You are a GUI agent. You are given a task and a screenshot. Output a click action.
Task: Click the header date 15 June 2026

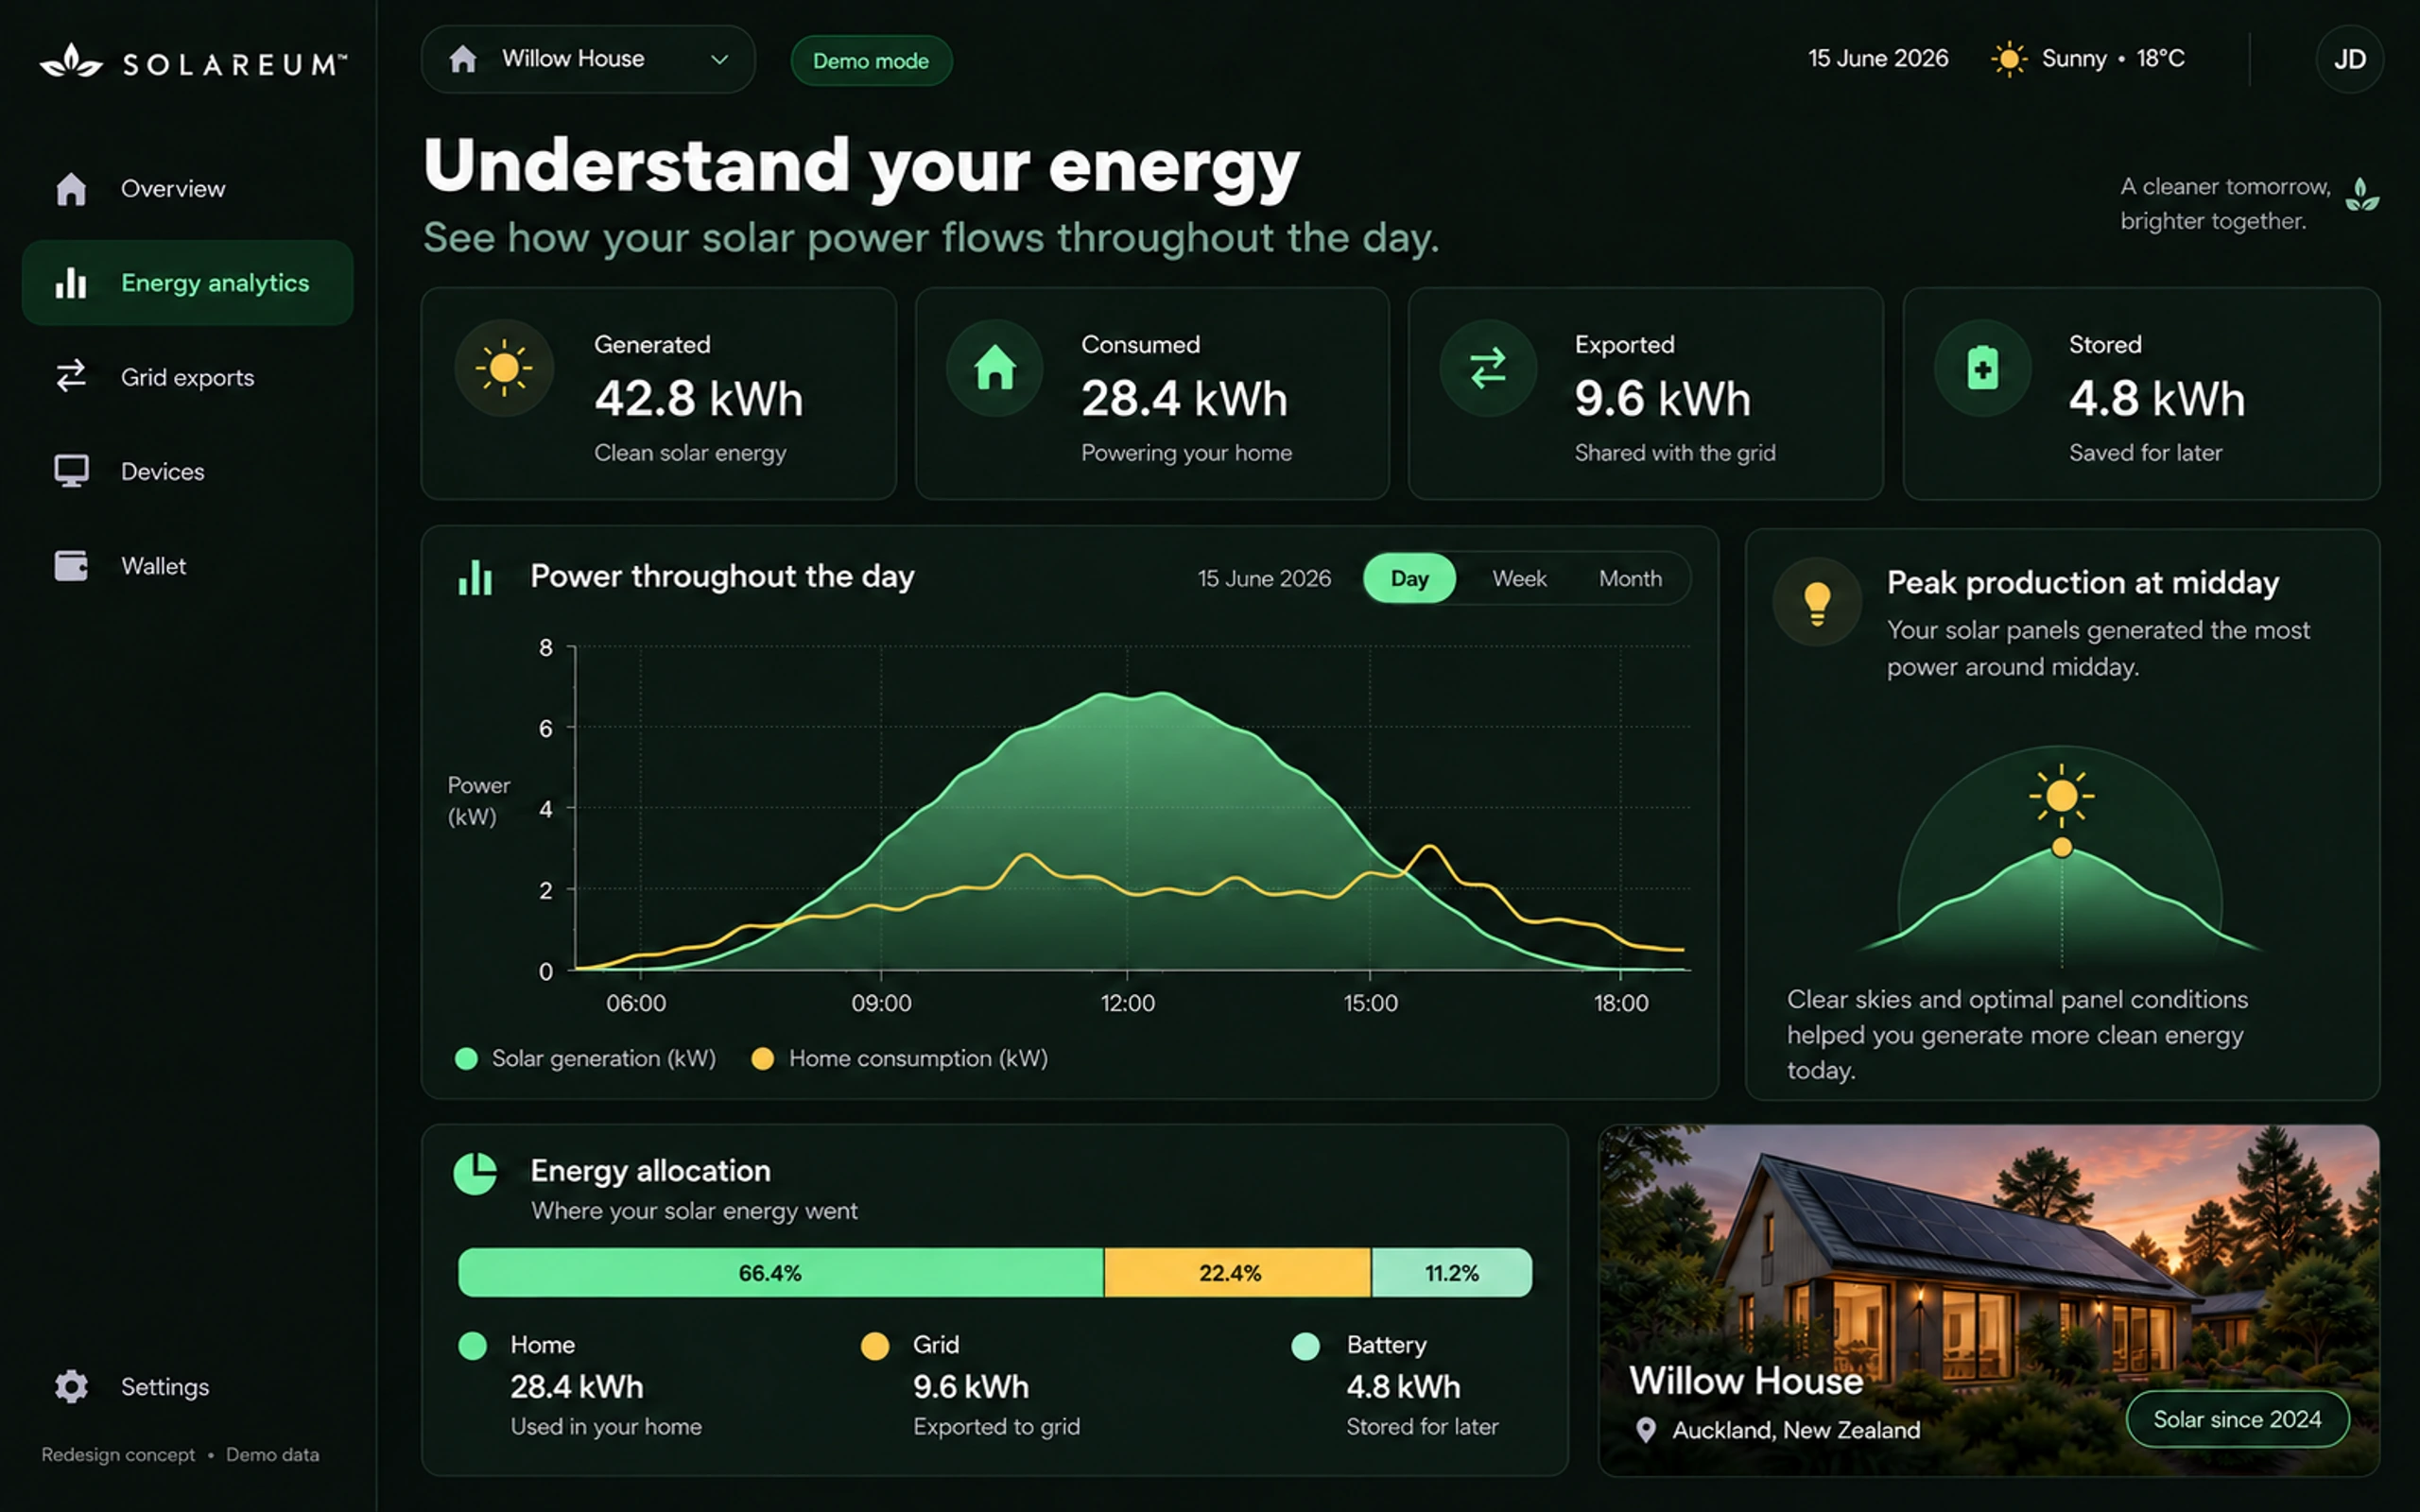coord(1877,59)
